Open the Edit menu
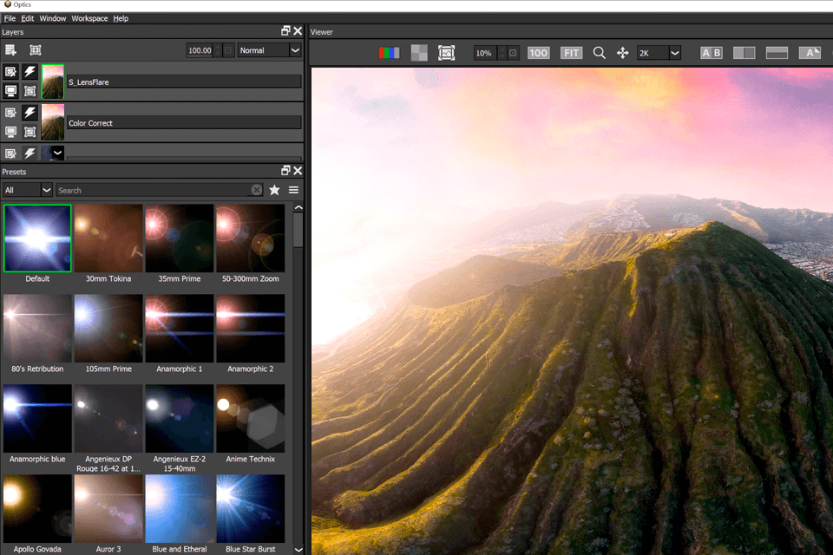The image size is (833, 555). coord(28,18)
